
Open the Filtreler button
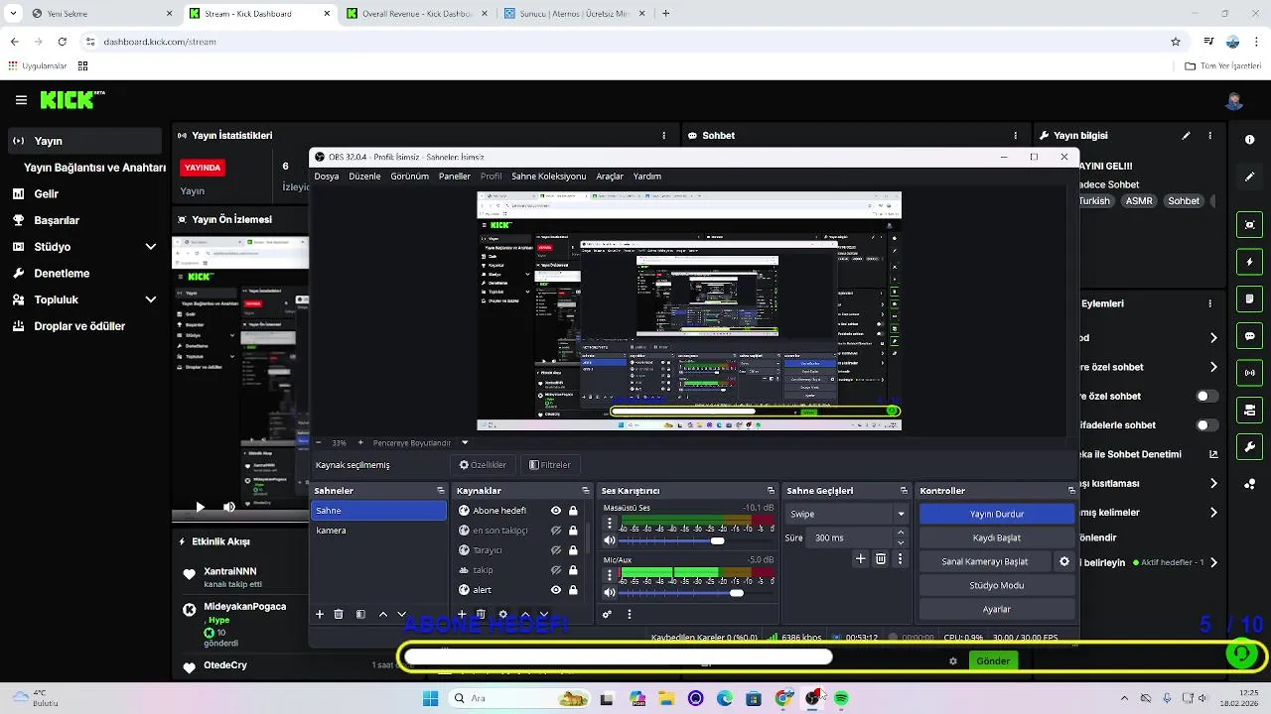[550, 464]
